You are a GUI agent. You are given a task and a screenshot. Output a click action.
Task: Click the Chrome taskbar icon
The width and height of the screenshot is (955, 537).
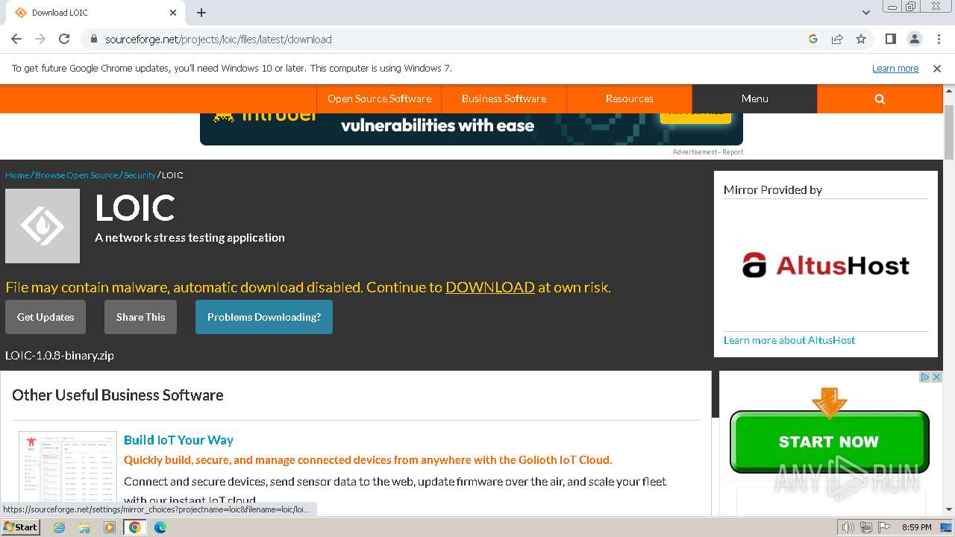[x=135, y=527]
